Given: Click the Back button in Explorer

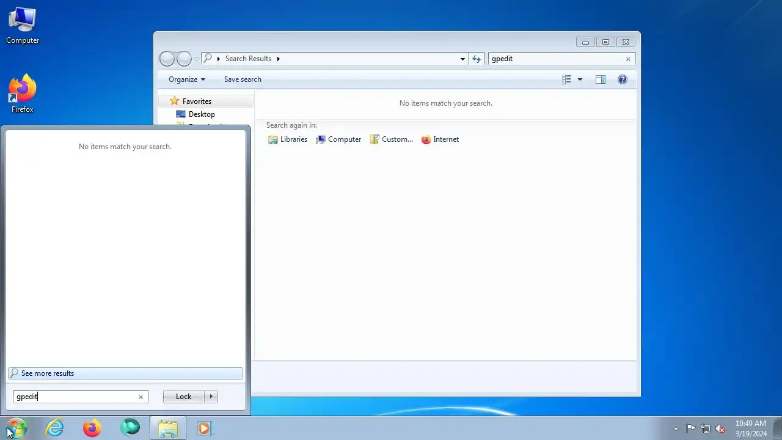Looking at the screenshot, I should click(x=167, y=59).
